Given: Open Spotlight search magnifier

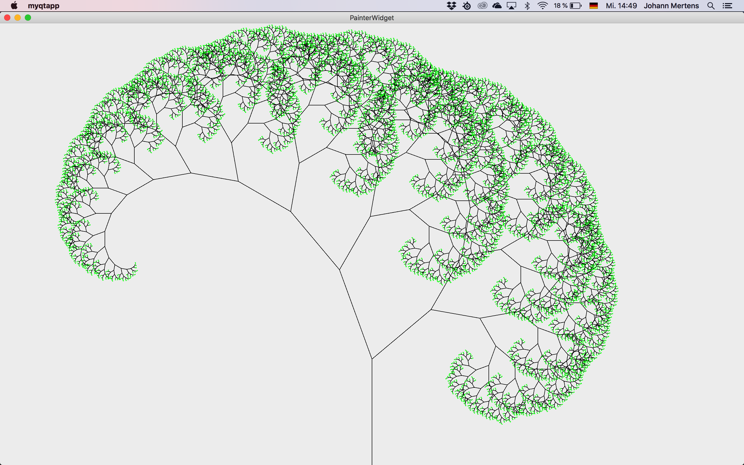Looking at the screenshot, I should [711, 6].
